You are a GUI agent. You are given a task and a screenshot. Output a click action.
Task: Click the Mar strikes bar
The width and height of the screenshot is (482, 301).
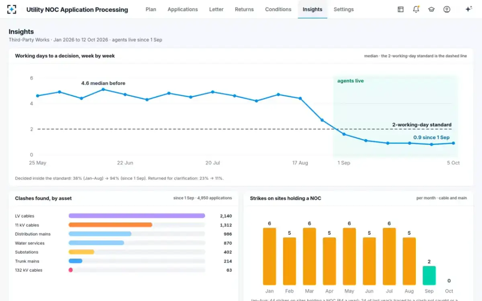coord(309,256)
